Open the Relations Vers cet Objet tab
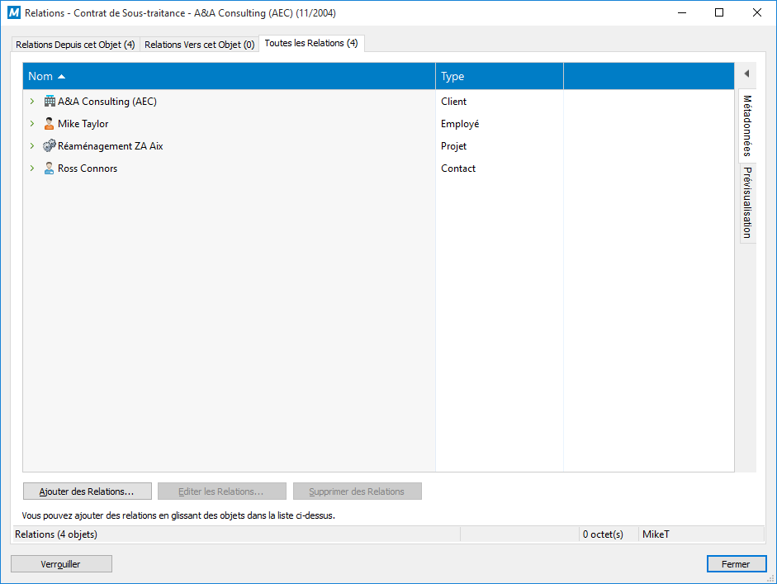The image size is (777, 584). tap(199, 45)
